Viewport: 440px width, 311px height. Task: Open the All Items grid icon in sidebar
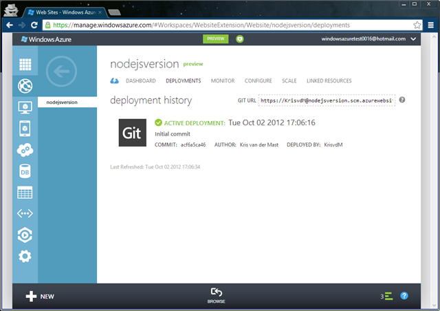click(25, 65)
